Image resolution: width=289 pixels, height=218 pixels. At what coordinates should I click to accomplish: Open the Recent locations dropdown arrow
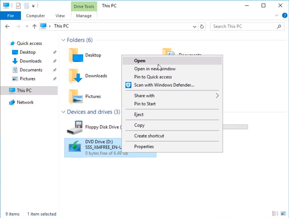coord(27,26)
